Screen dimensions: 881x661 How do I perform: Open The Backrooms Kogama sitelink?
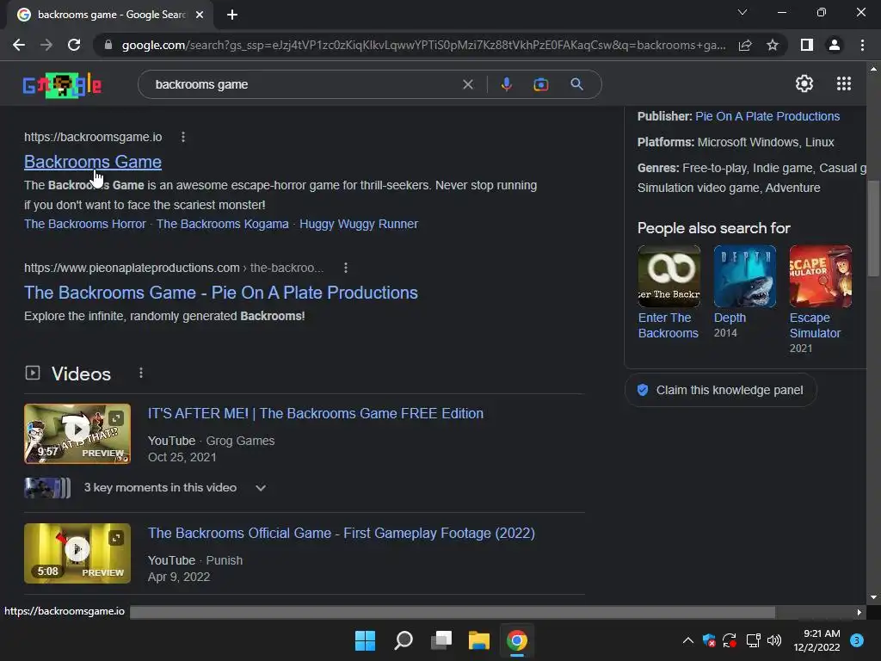pyautogui.click(x=223, y=224)
